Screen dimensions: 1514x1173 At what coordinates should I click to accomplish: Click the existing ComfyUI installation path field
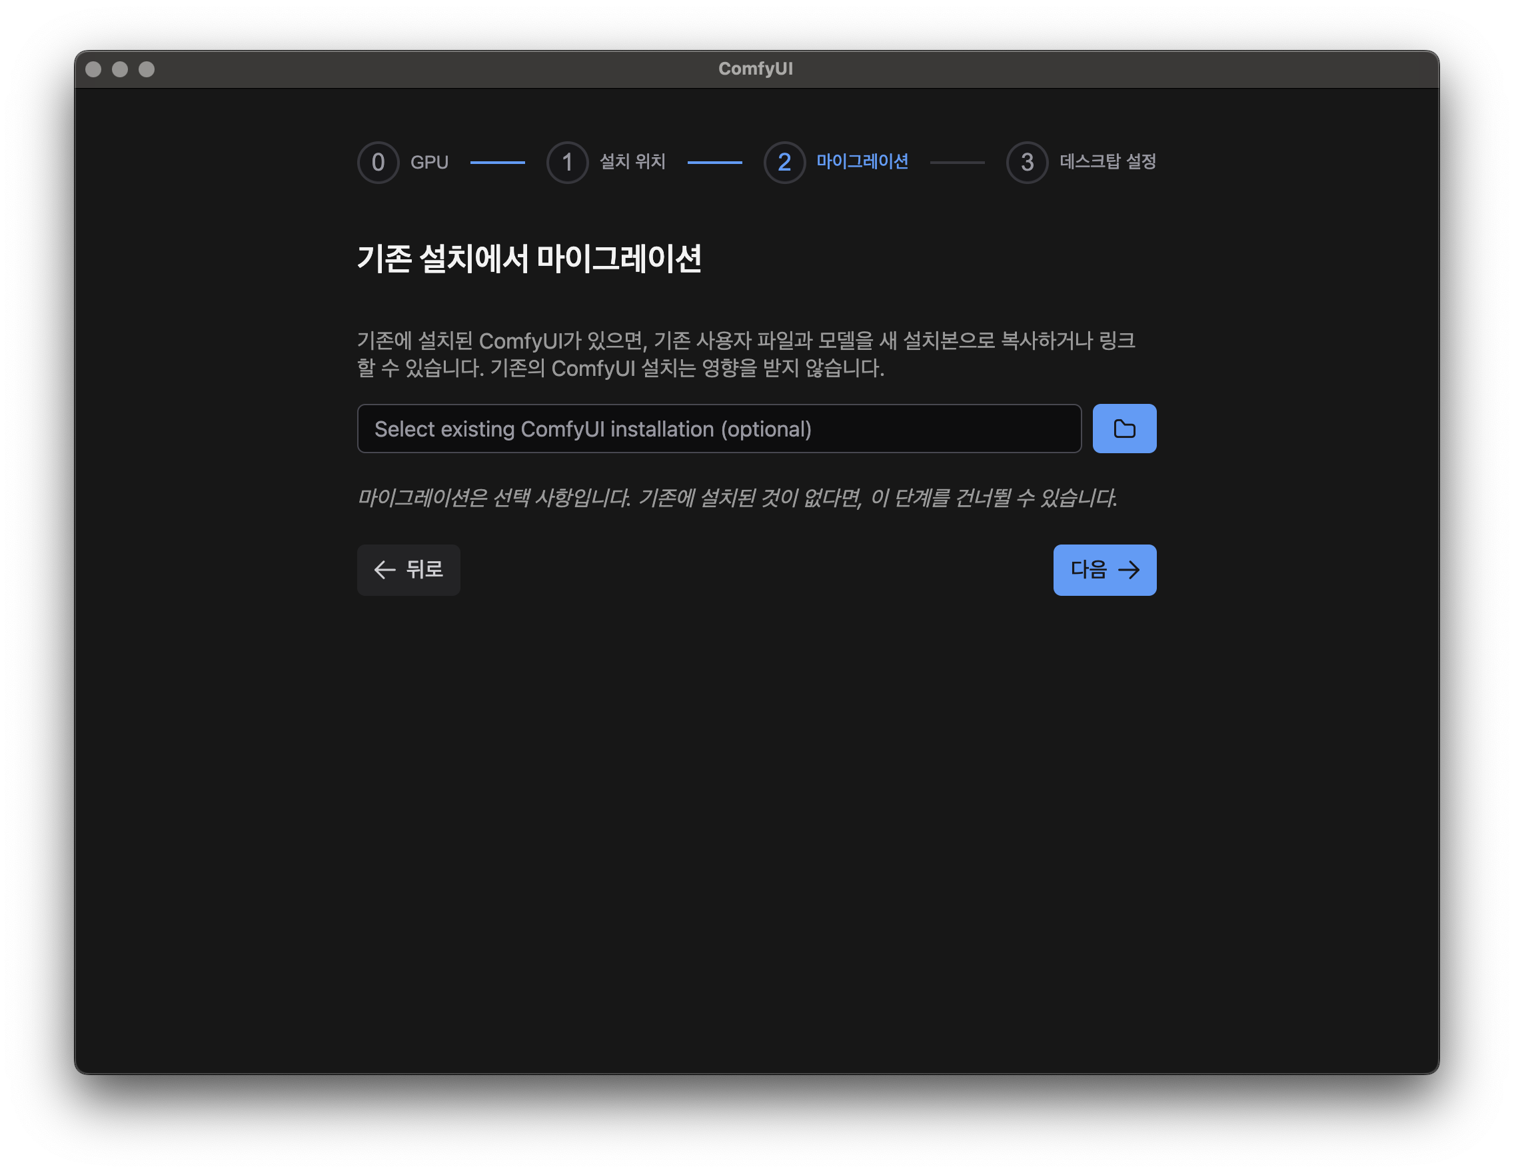(x=718, y=429)
